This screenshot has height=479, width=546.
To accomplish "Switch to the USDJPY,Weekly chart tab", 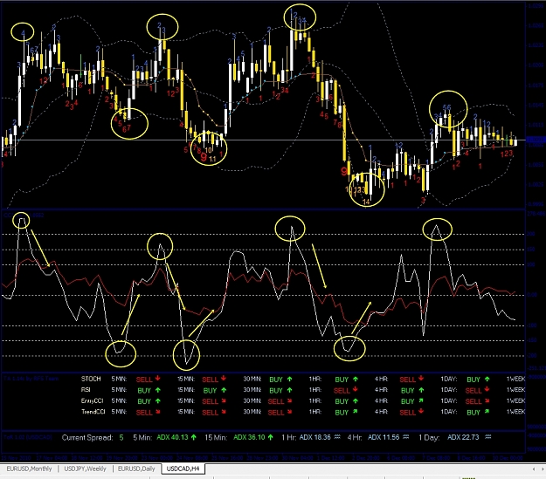I will (x=85, y=469).
